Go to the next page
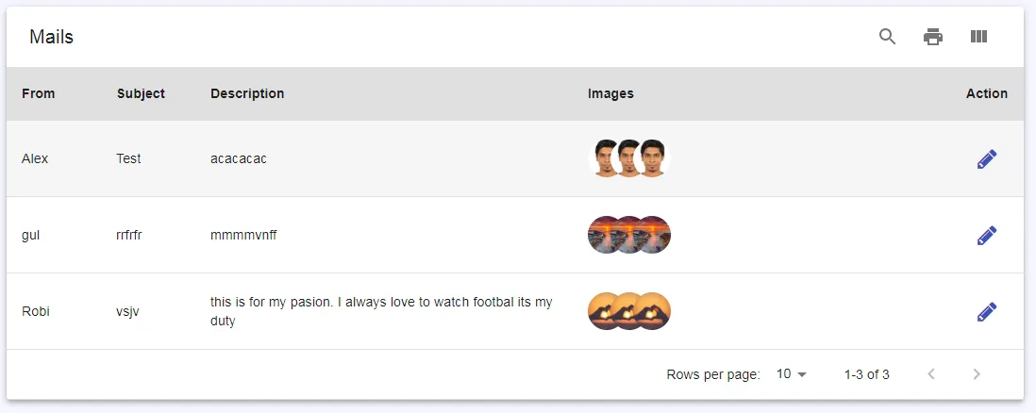The width and height of the screenshot is (1036, 413). pyautogui.click(x=977, y=374)
